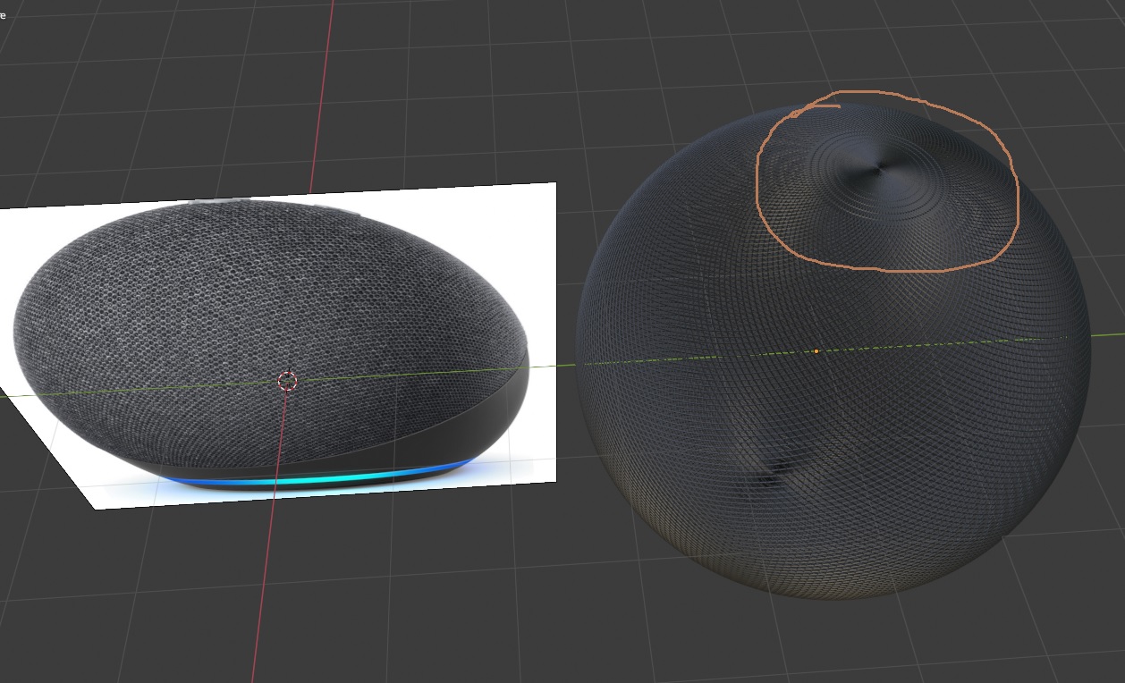Select the speaker reference image plane
Image resolution: width=1125 pixels, height=683 pixels.
coord(277,346)
